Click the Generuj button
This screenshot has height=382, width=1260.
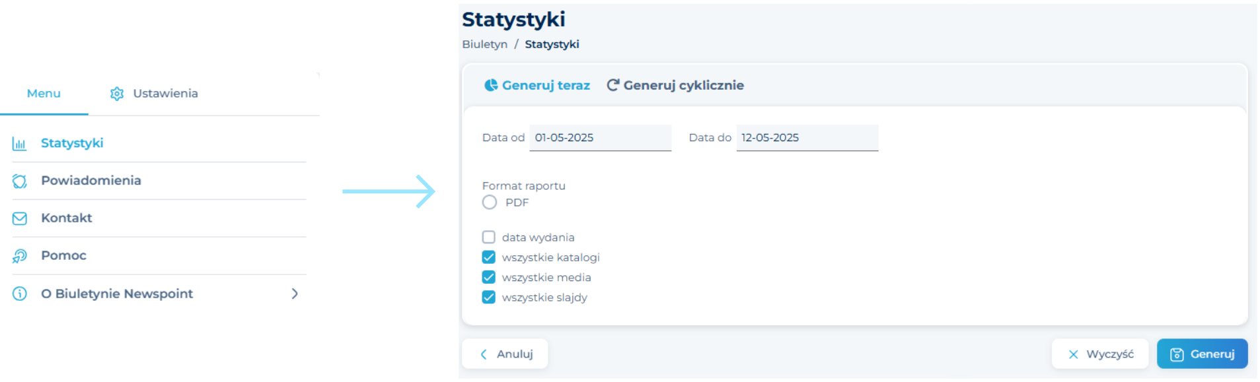coord(1202,354)
